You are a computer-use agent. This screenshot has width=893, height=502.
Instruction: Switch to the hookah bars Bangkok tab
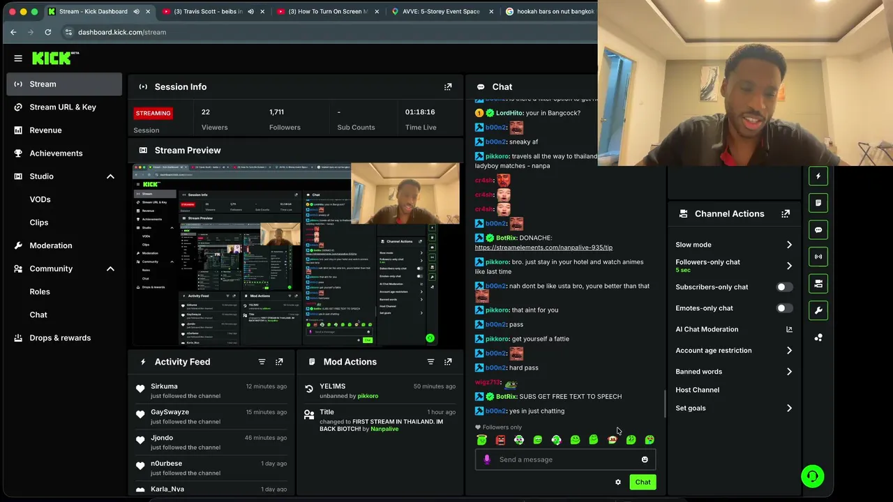[x=551, y=11]
